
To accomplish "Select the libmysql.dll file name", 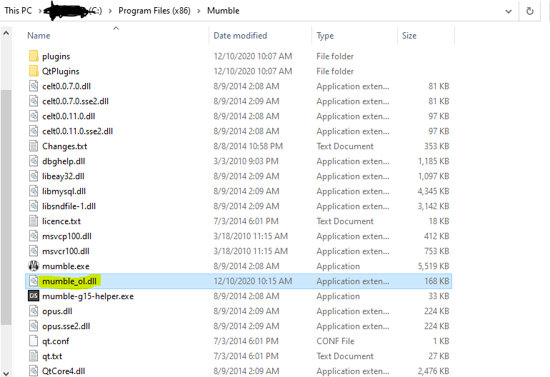I will coord(64,191).
